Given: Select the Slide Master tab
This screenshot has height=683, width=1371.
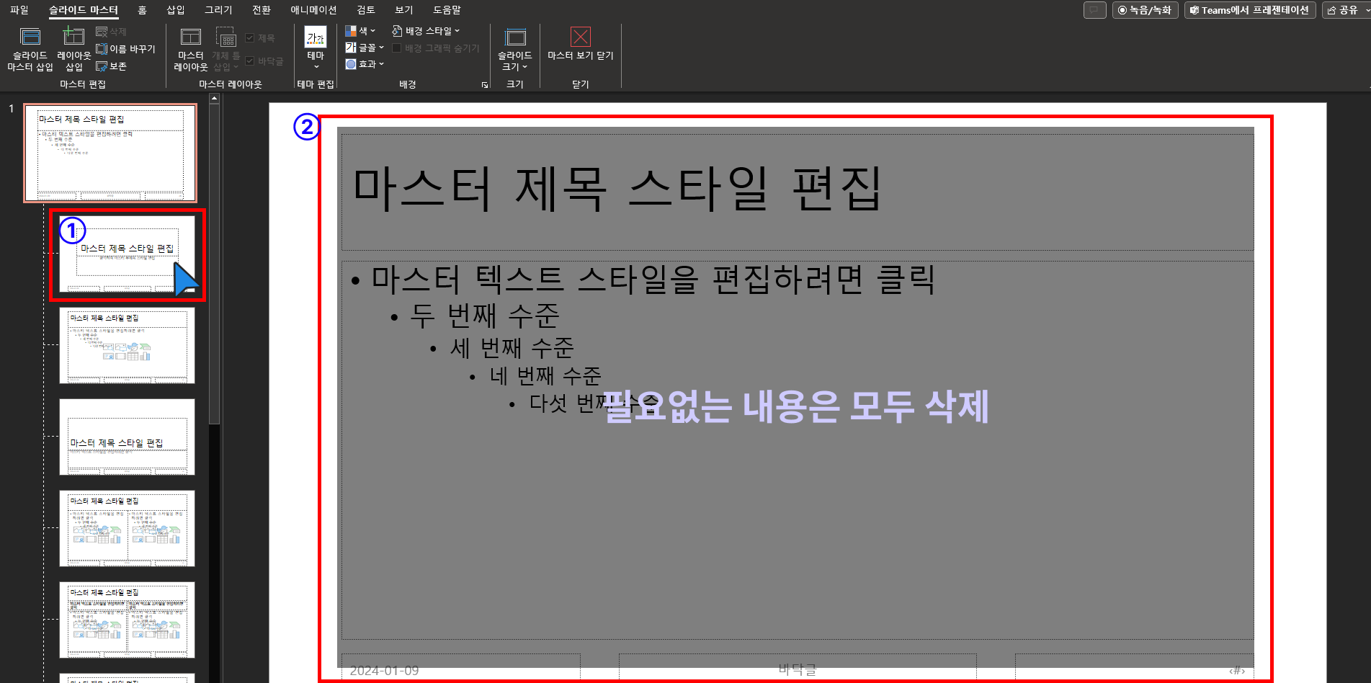Looking at the screenshot, I should click(x=84, y=10).
